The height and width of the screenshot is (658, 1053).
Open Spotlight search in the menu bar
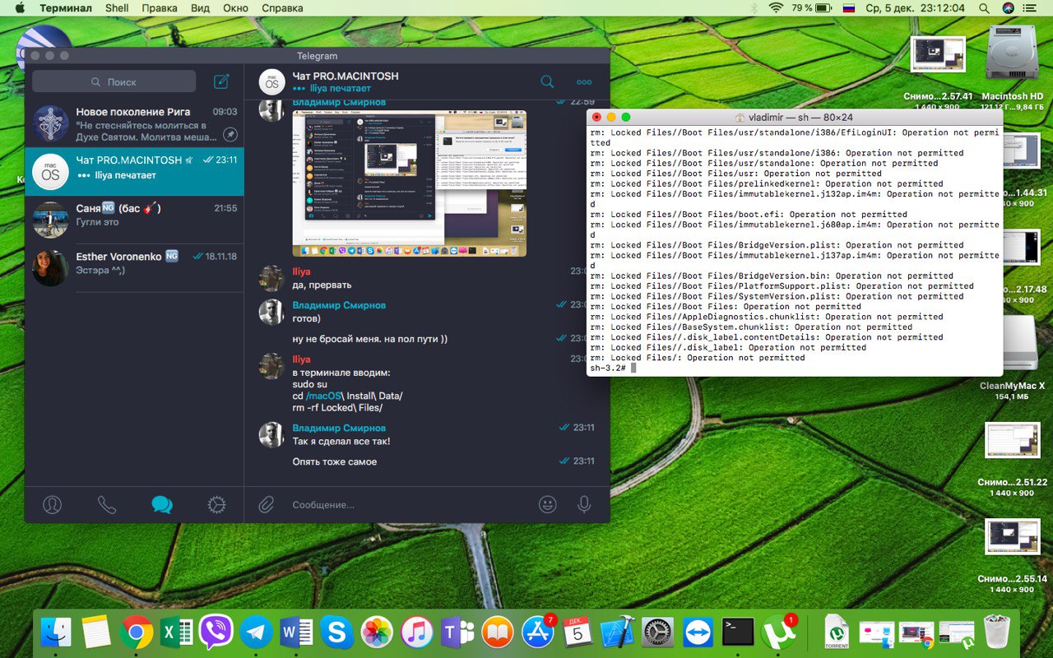point(984,8)
